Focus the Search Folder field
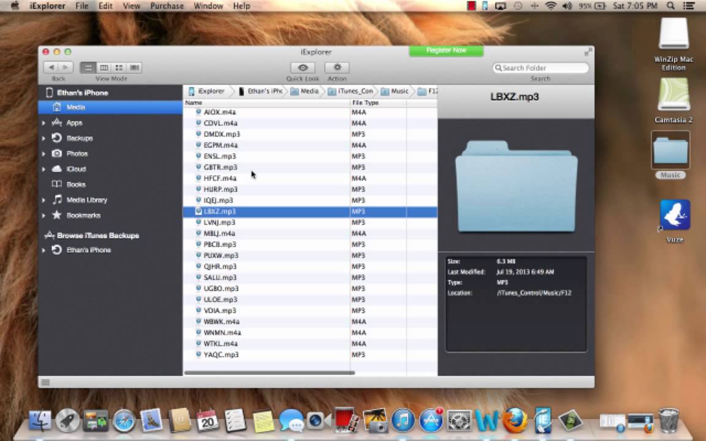 click(x=541, y=67)
